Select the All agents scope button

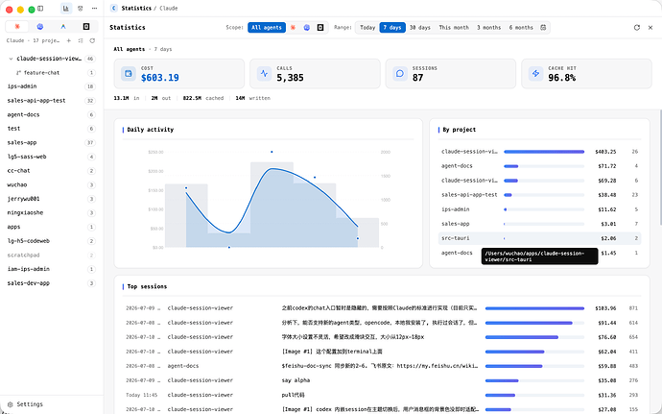(x=267, y=28)
